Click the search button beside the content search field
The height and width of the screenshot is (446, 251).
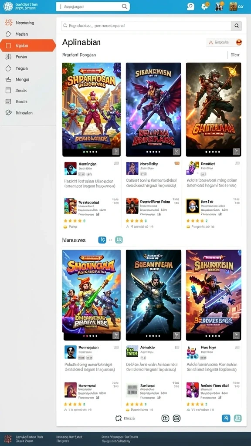pos(236,26)
